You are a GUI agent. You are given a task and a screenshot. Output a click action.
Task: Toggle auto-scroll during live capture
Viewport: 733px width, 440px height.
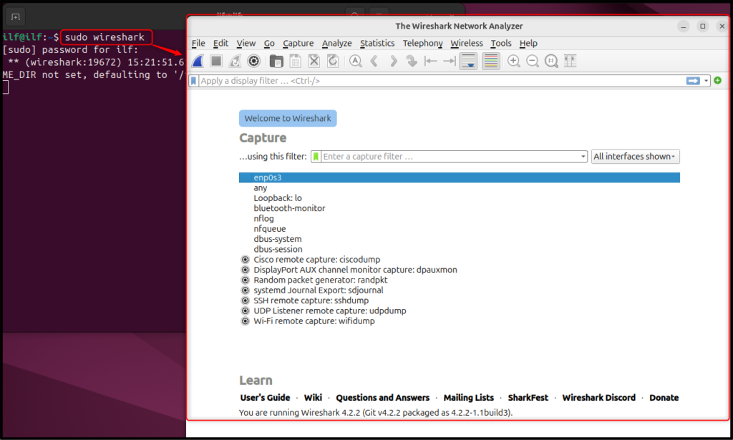tap(468, 61)
